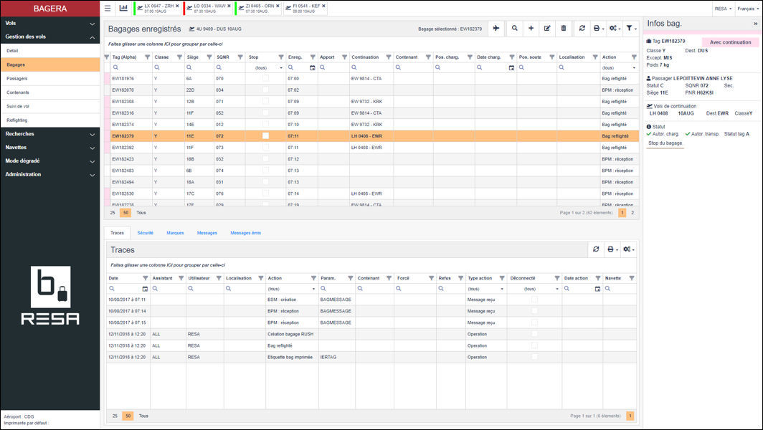Show 50 rows per page in Traces

(x=128, y=416)
